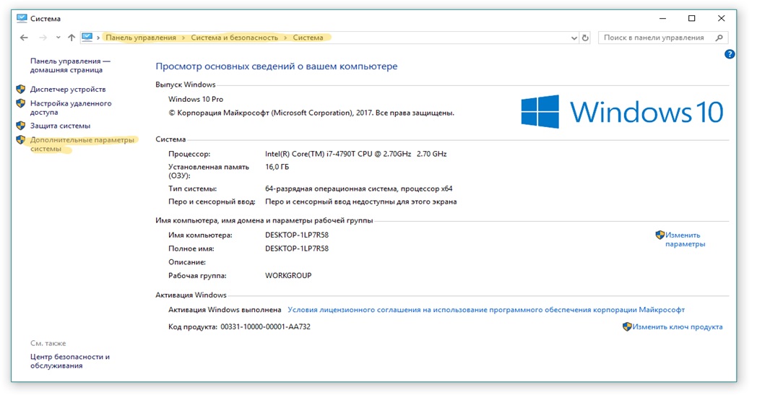Refresh the page with the refresh icon
The width and height of the screenshot is (757, 416).
coord(585,38)
